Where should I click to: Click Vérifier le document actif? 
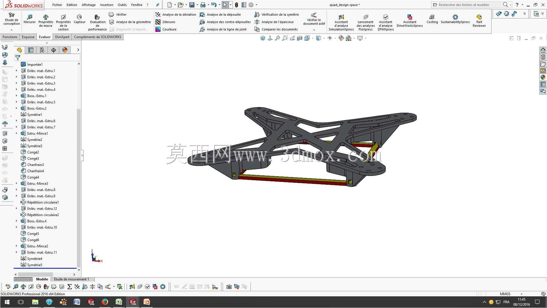[x=314, y=19]
